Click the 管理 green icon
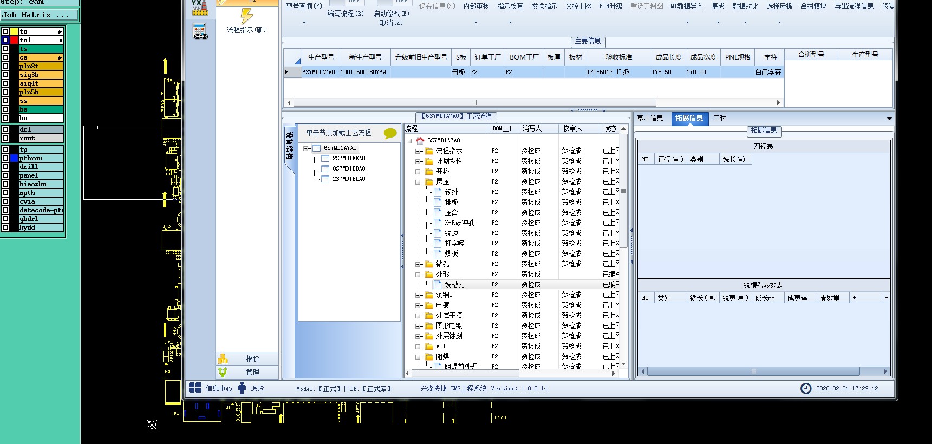932x444 pixels. 223,372
